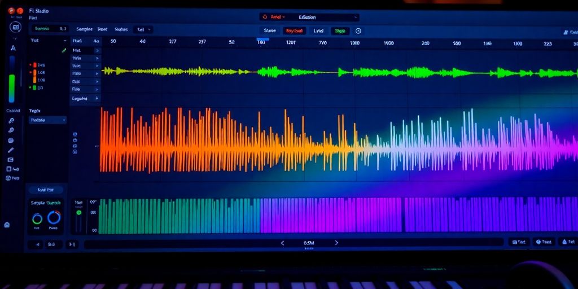Click the rewind button at bottom left
The image size is (578, 289).
coord(35,244)
